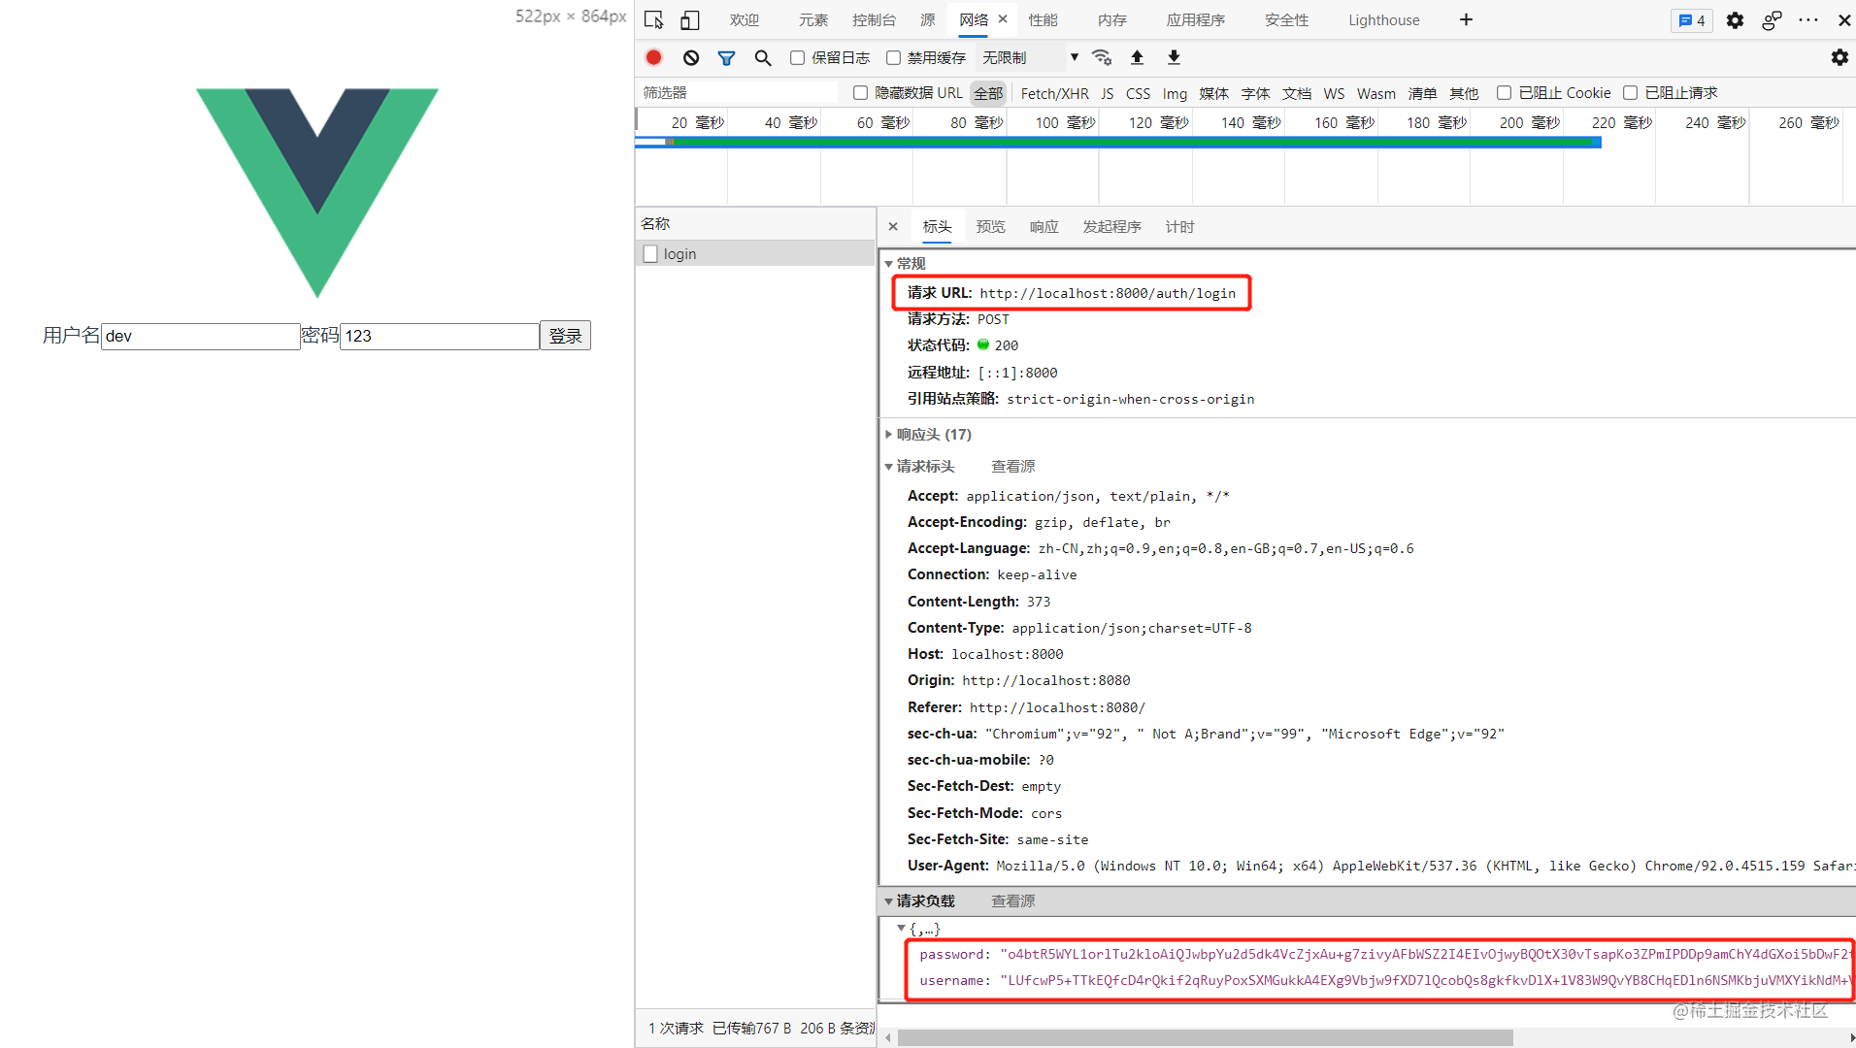Filter by Img requests
The image size is (1856, 1048).
click(x=1175, y=93)
